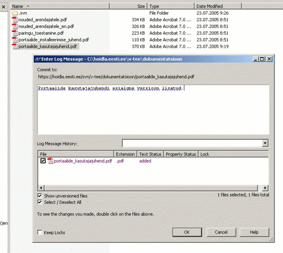Click dialog resize grip at corner
This screenshot has height=253, width=283.
pyautogui.click(x=271, y=239)
